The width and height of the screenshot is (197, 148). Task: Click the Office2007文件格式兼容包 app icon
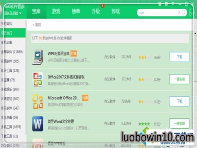(38, 79)
